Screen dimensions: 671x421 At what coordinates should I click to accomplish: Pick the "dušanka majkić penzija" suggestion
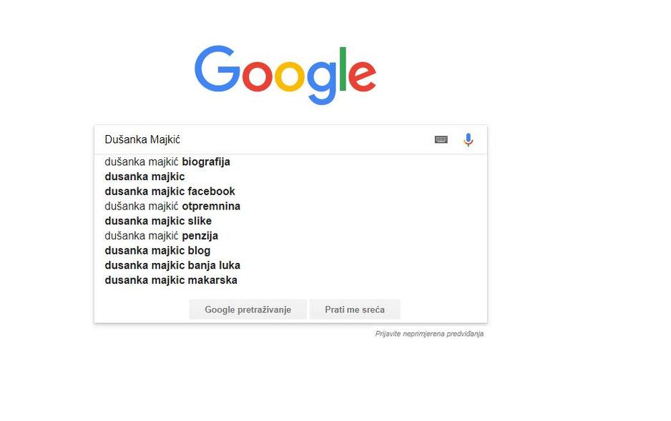click(x=162, y=236)
